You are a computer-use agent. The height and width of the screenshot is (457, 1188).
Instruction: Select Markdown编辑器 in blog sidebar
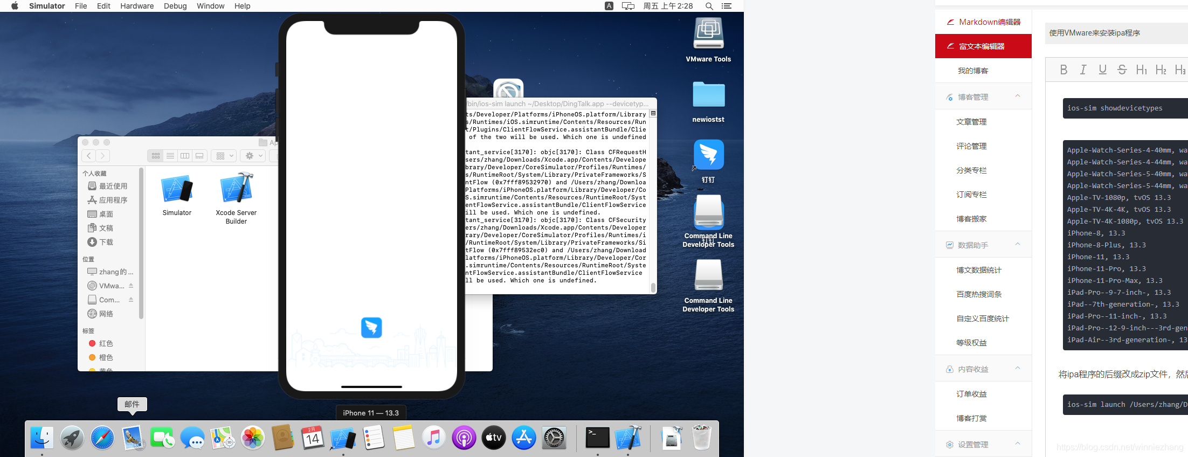(983, 22)
